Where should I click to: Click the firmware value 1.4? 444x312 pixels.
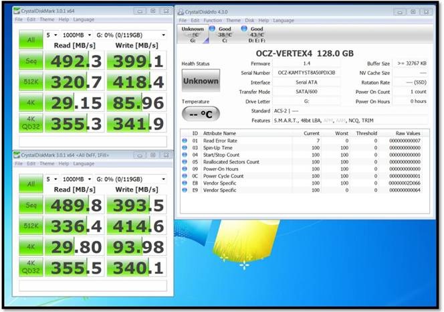click(x=306, y=63)
